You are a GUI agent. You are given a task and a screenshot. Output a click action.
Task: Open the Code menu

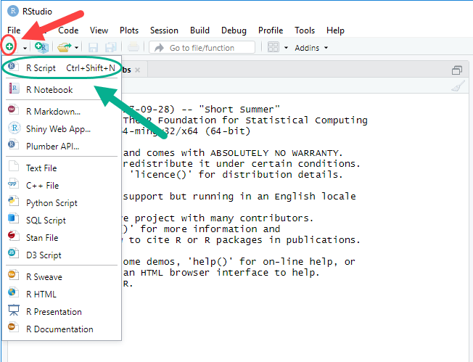point(68,30)
